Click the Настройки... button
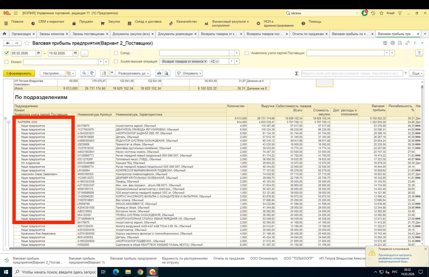 (52, 73)
